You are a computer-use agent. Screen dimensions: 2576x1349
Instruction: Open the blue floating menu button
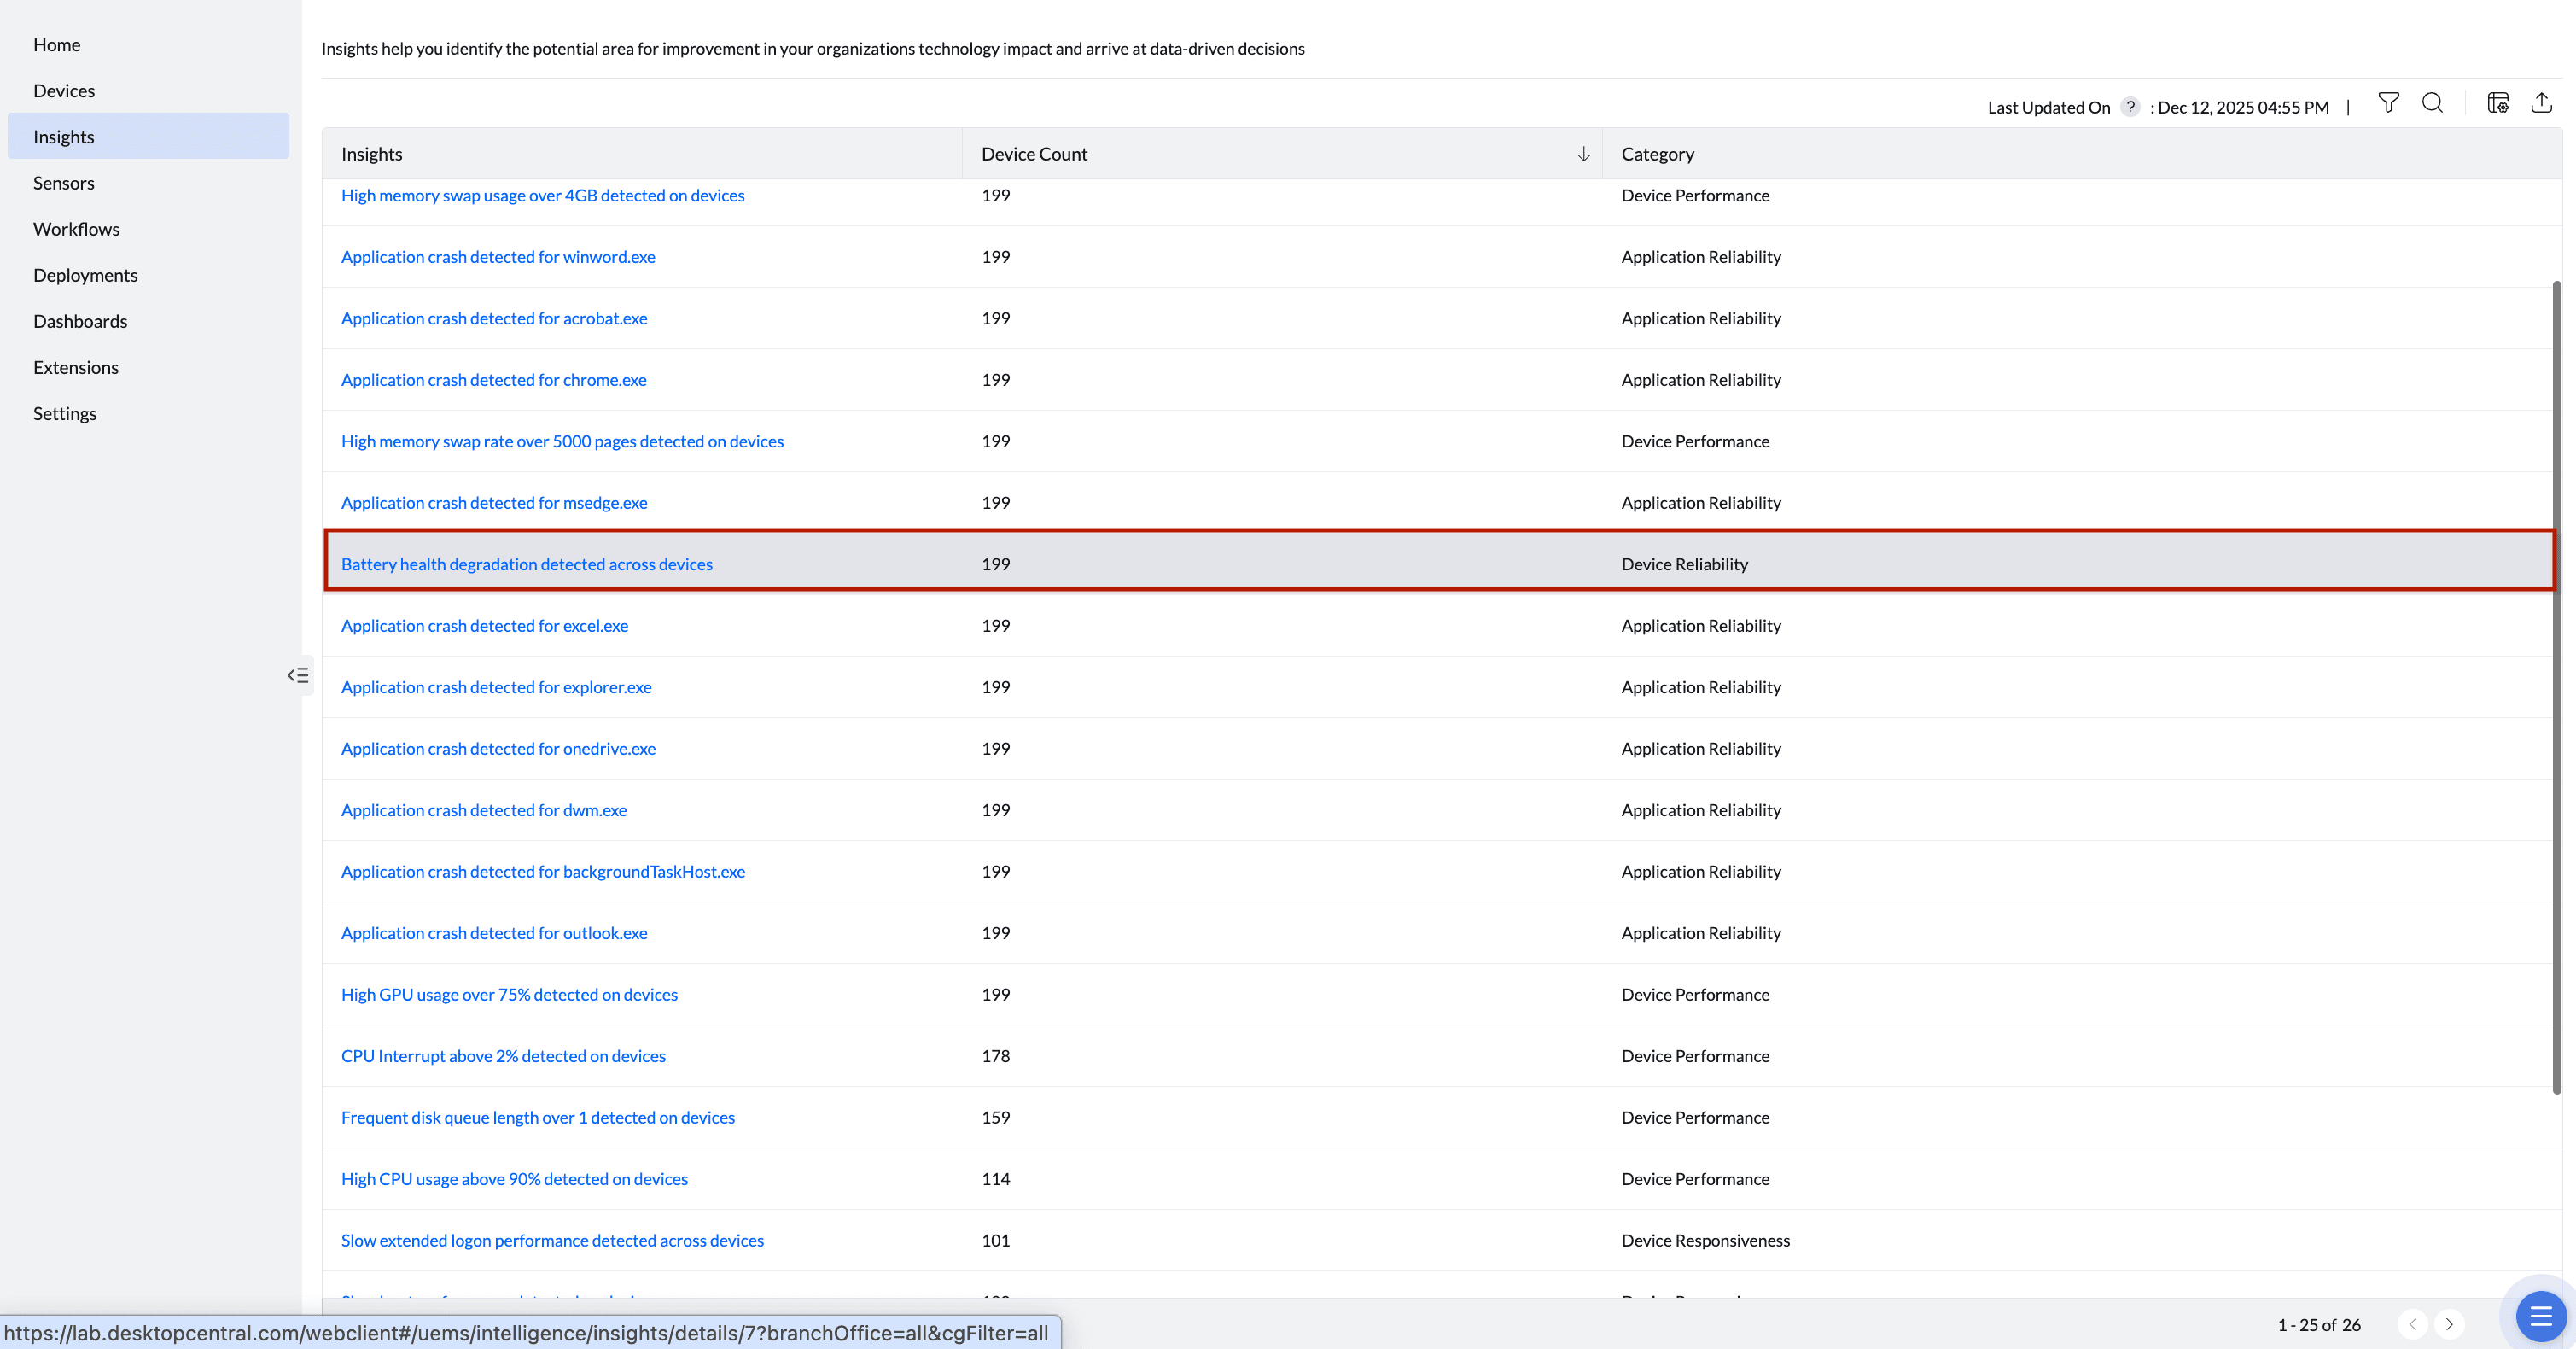click(x=2540, y=1317)
